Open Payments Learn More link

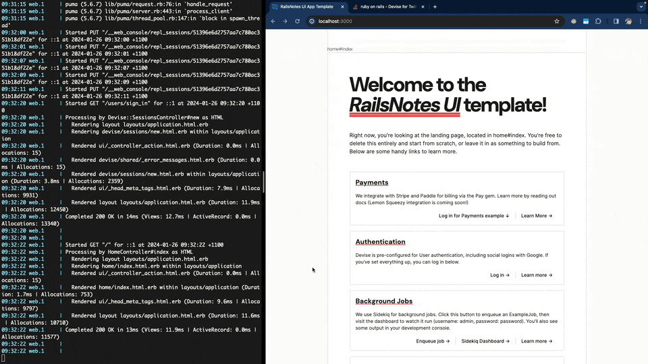tap(537, 216)
